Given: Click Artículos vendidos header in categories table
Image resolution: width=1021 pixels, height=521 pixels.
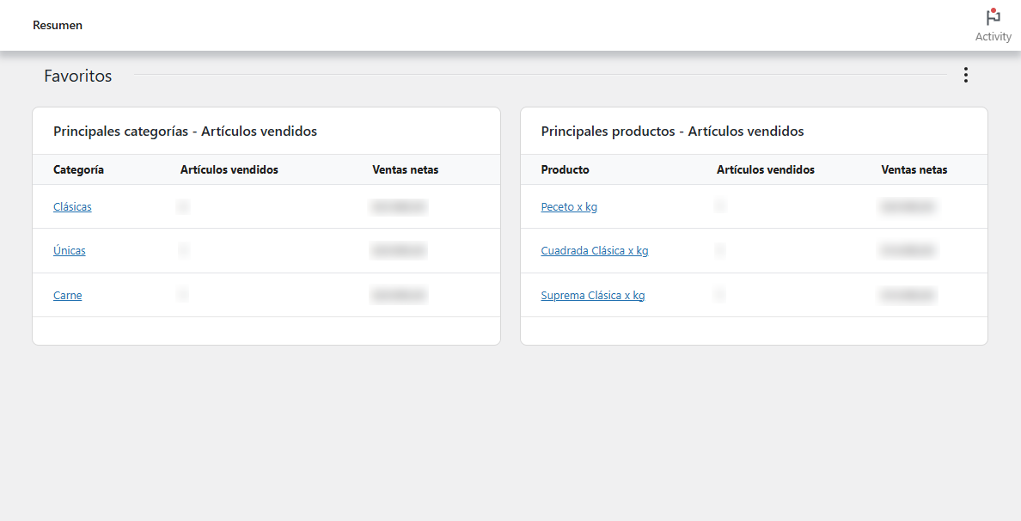Looking at the screenshot, I should pos(229,170).
